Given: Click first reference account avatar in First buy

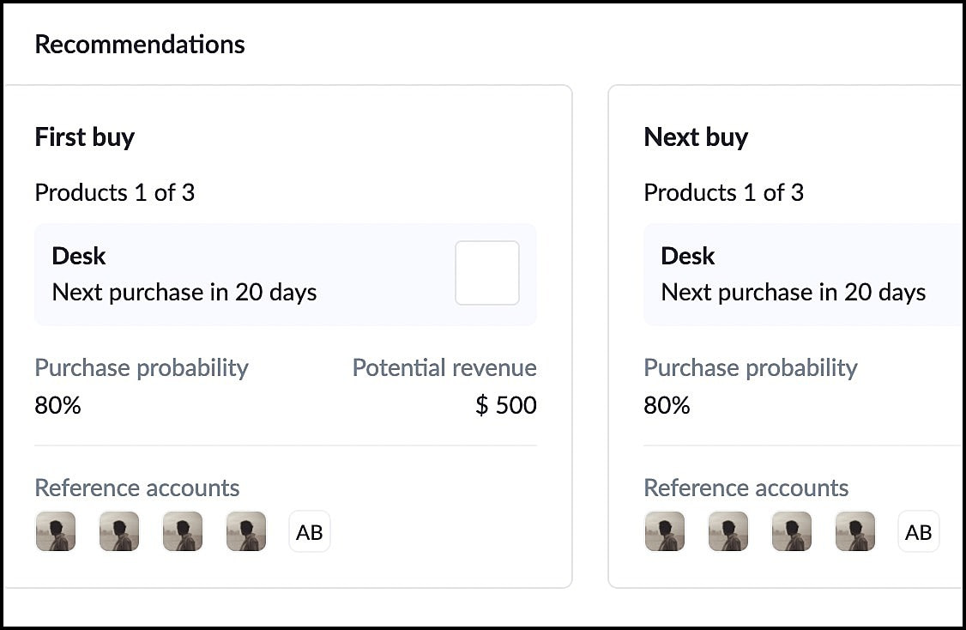Looking at the screenshot, I should pyautogui.click(x=55, y=531).
